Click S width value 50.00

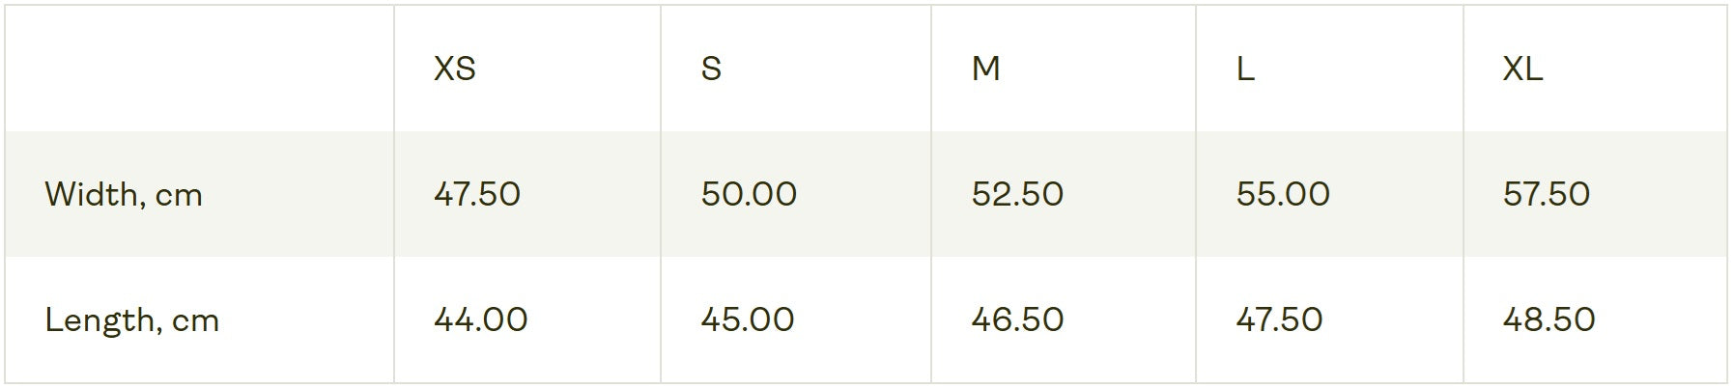click(749, 194)
